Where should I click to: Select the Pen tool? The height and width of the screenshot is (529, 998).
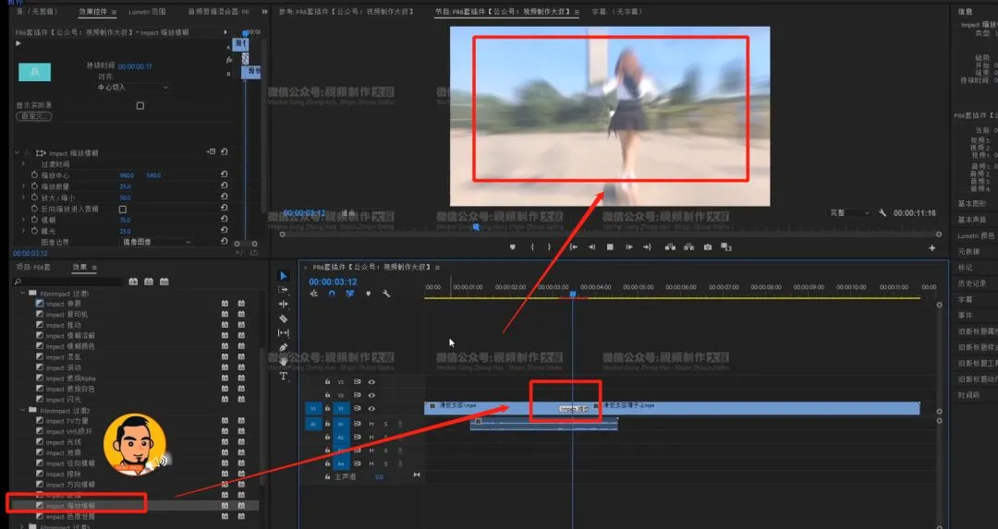pos(284,347)
